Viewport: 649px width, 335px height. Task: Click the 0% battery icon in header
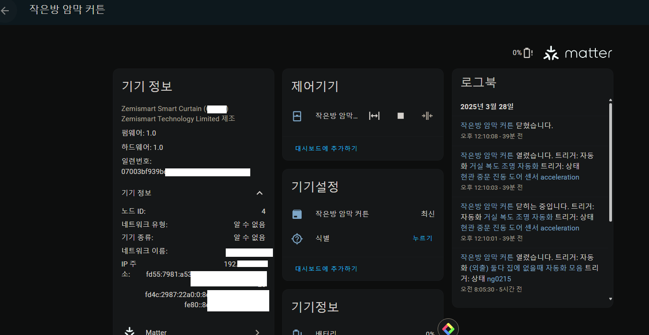coord(528,53)
